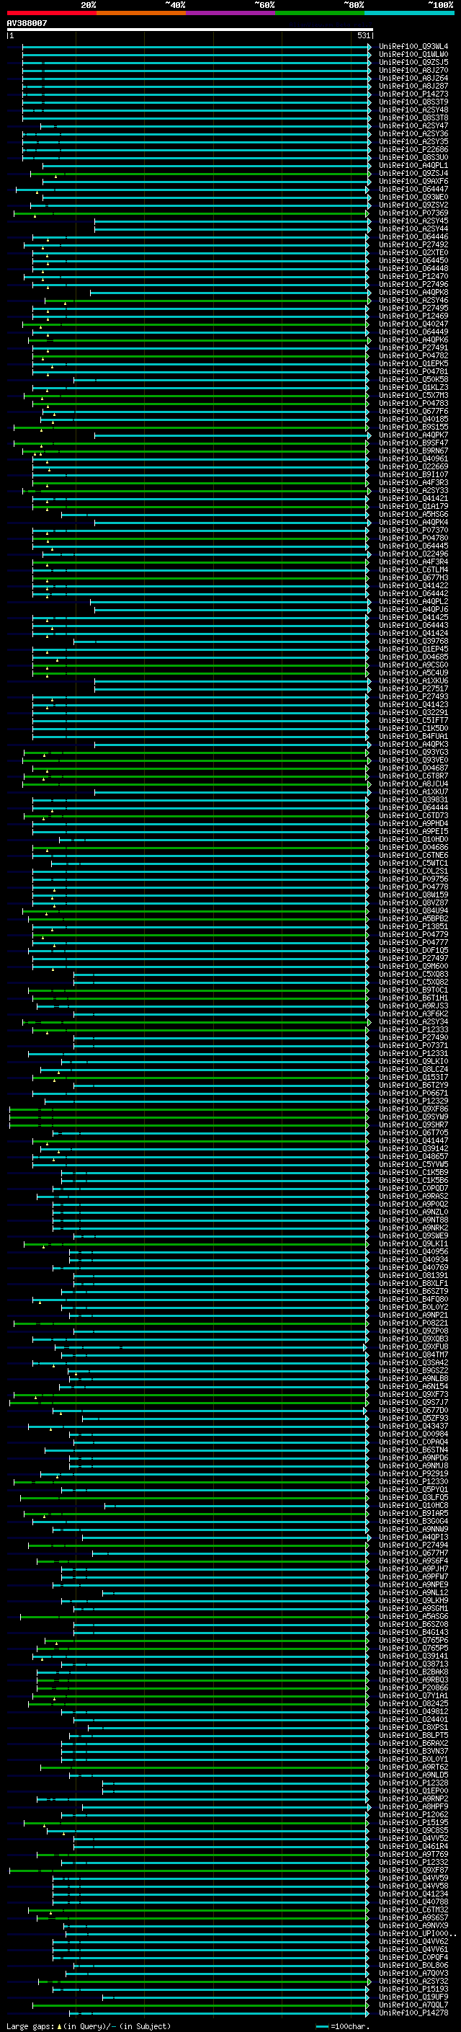Viewport: 461px width, 2032px height.
Task: Select the UniRef100_Q40247 label
Action: tap(413, 324)
